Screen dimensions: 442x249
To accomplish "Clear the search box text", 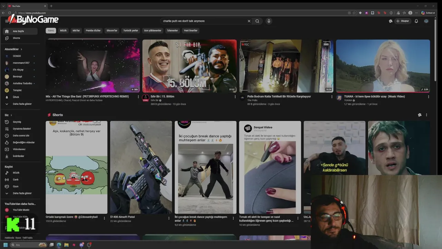I will coord(249,21).
